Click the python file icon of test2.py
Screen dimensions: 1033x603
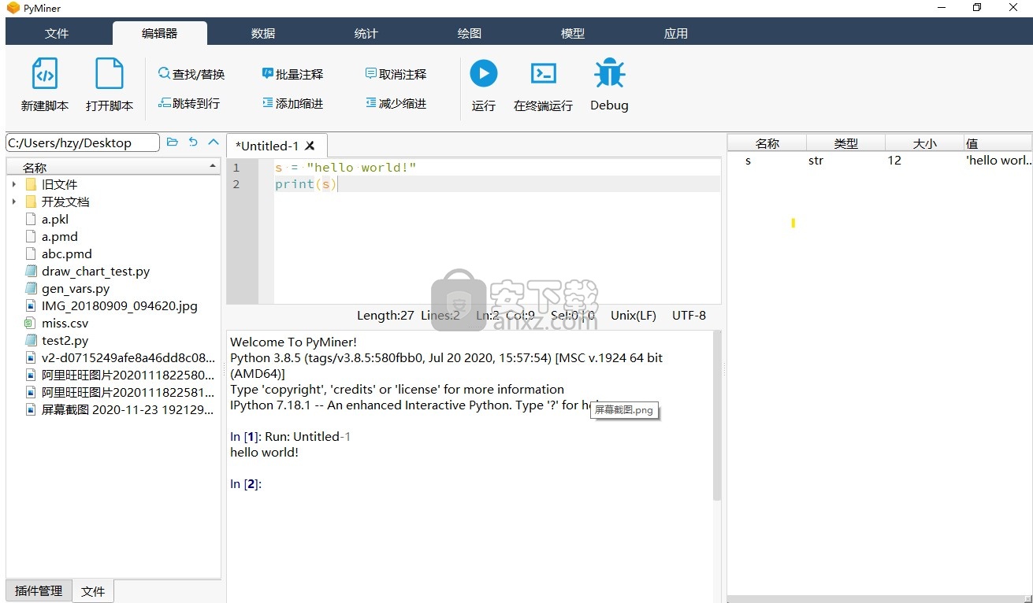point(30,340)
